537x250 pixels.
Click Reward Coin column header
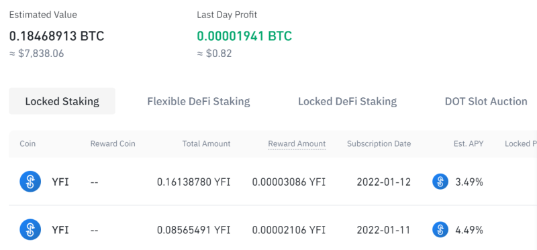(113, 143)
